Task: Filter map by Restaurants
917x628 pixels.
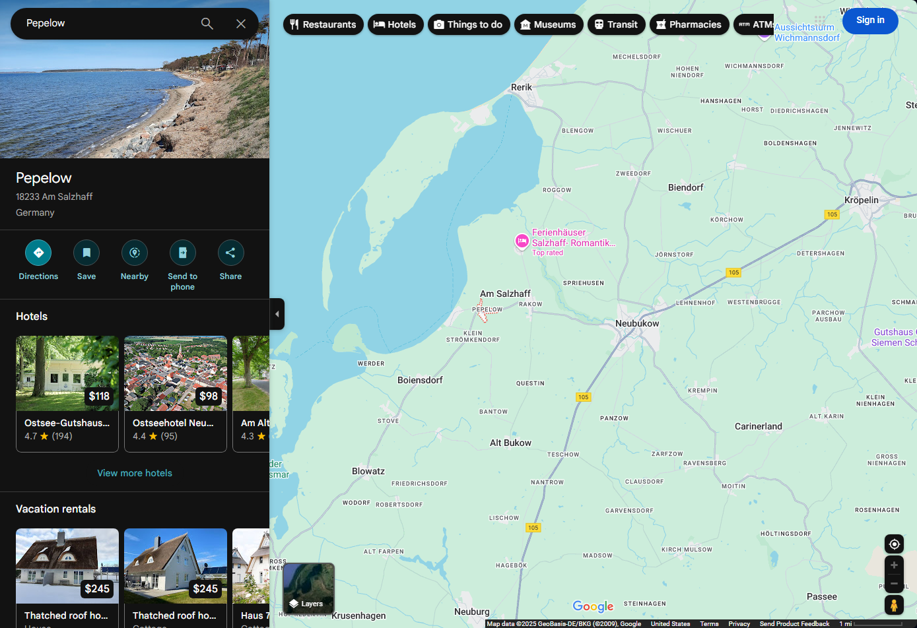Action: pyautogui.click(x=323, y=24)
